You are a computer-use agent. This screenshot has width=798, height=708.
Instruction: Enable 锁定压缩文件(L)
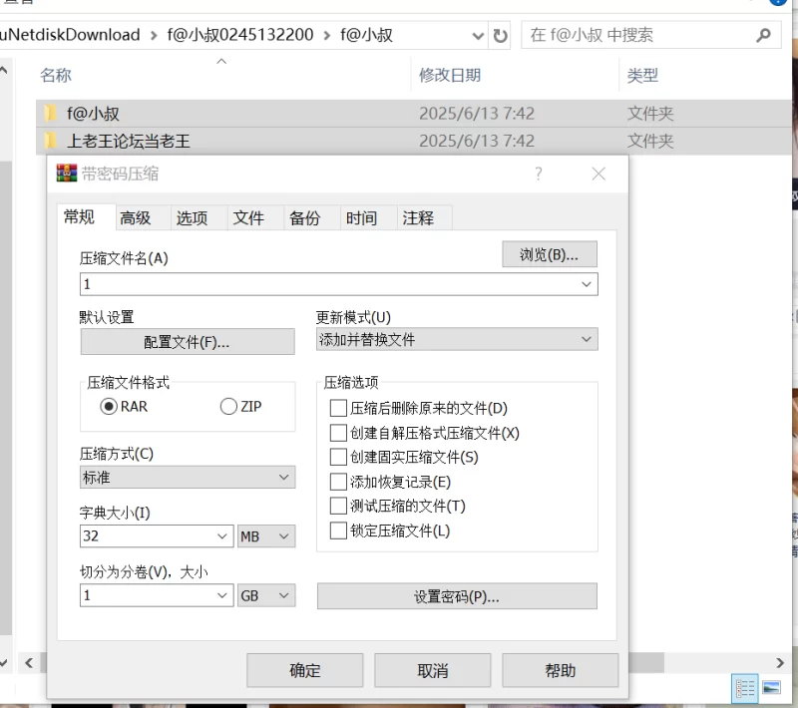click(x=338, y=531)
